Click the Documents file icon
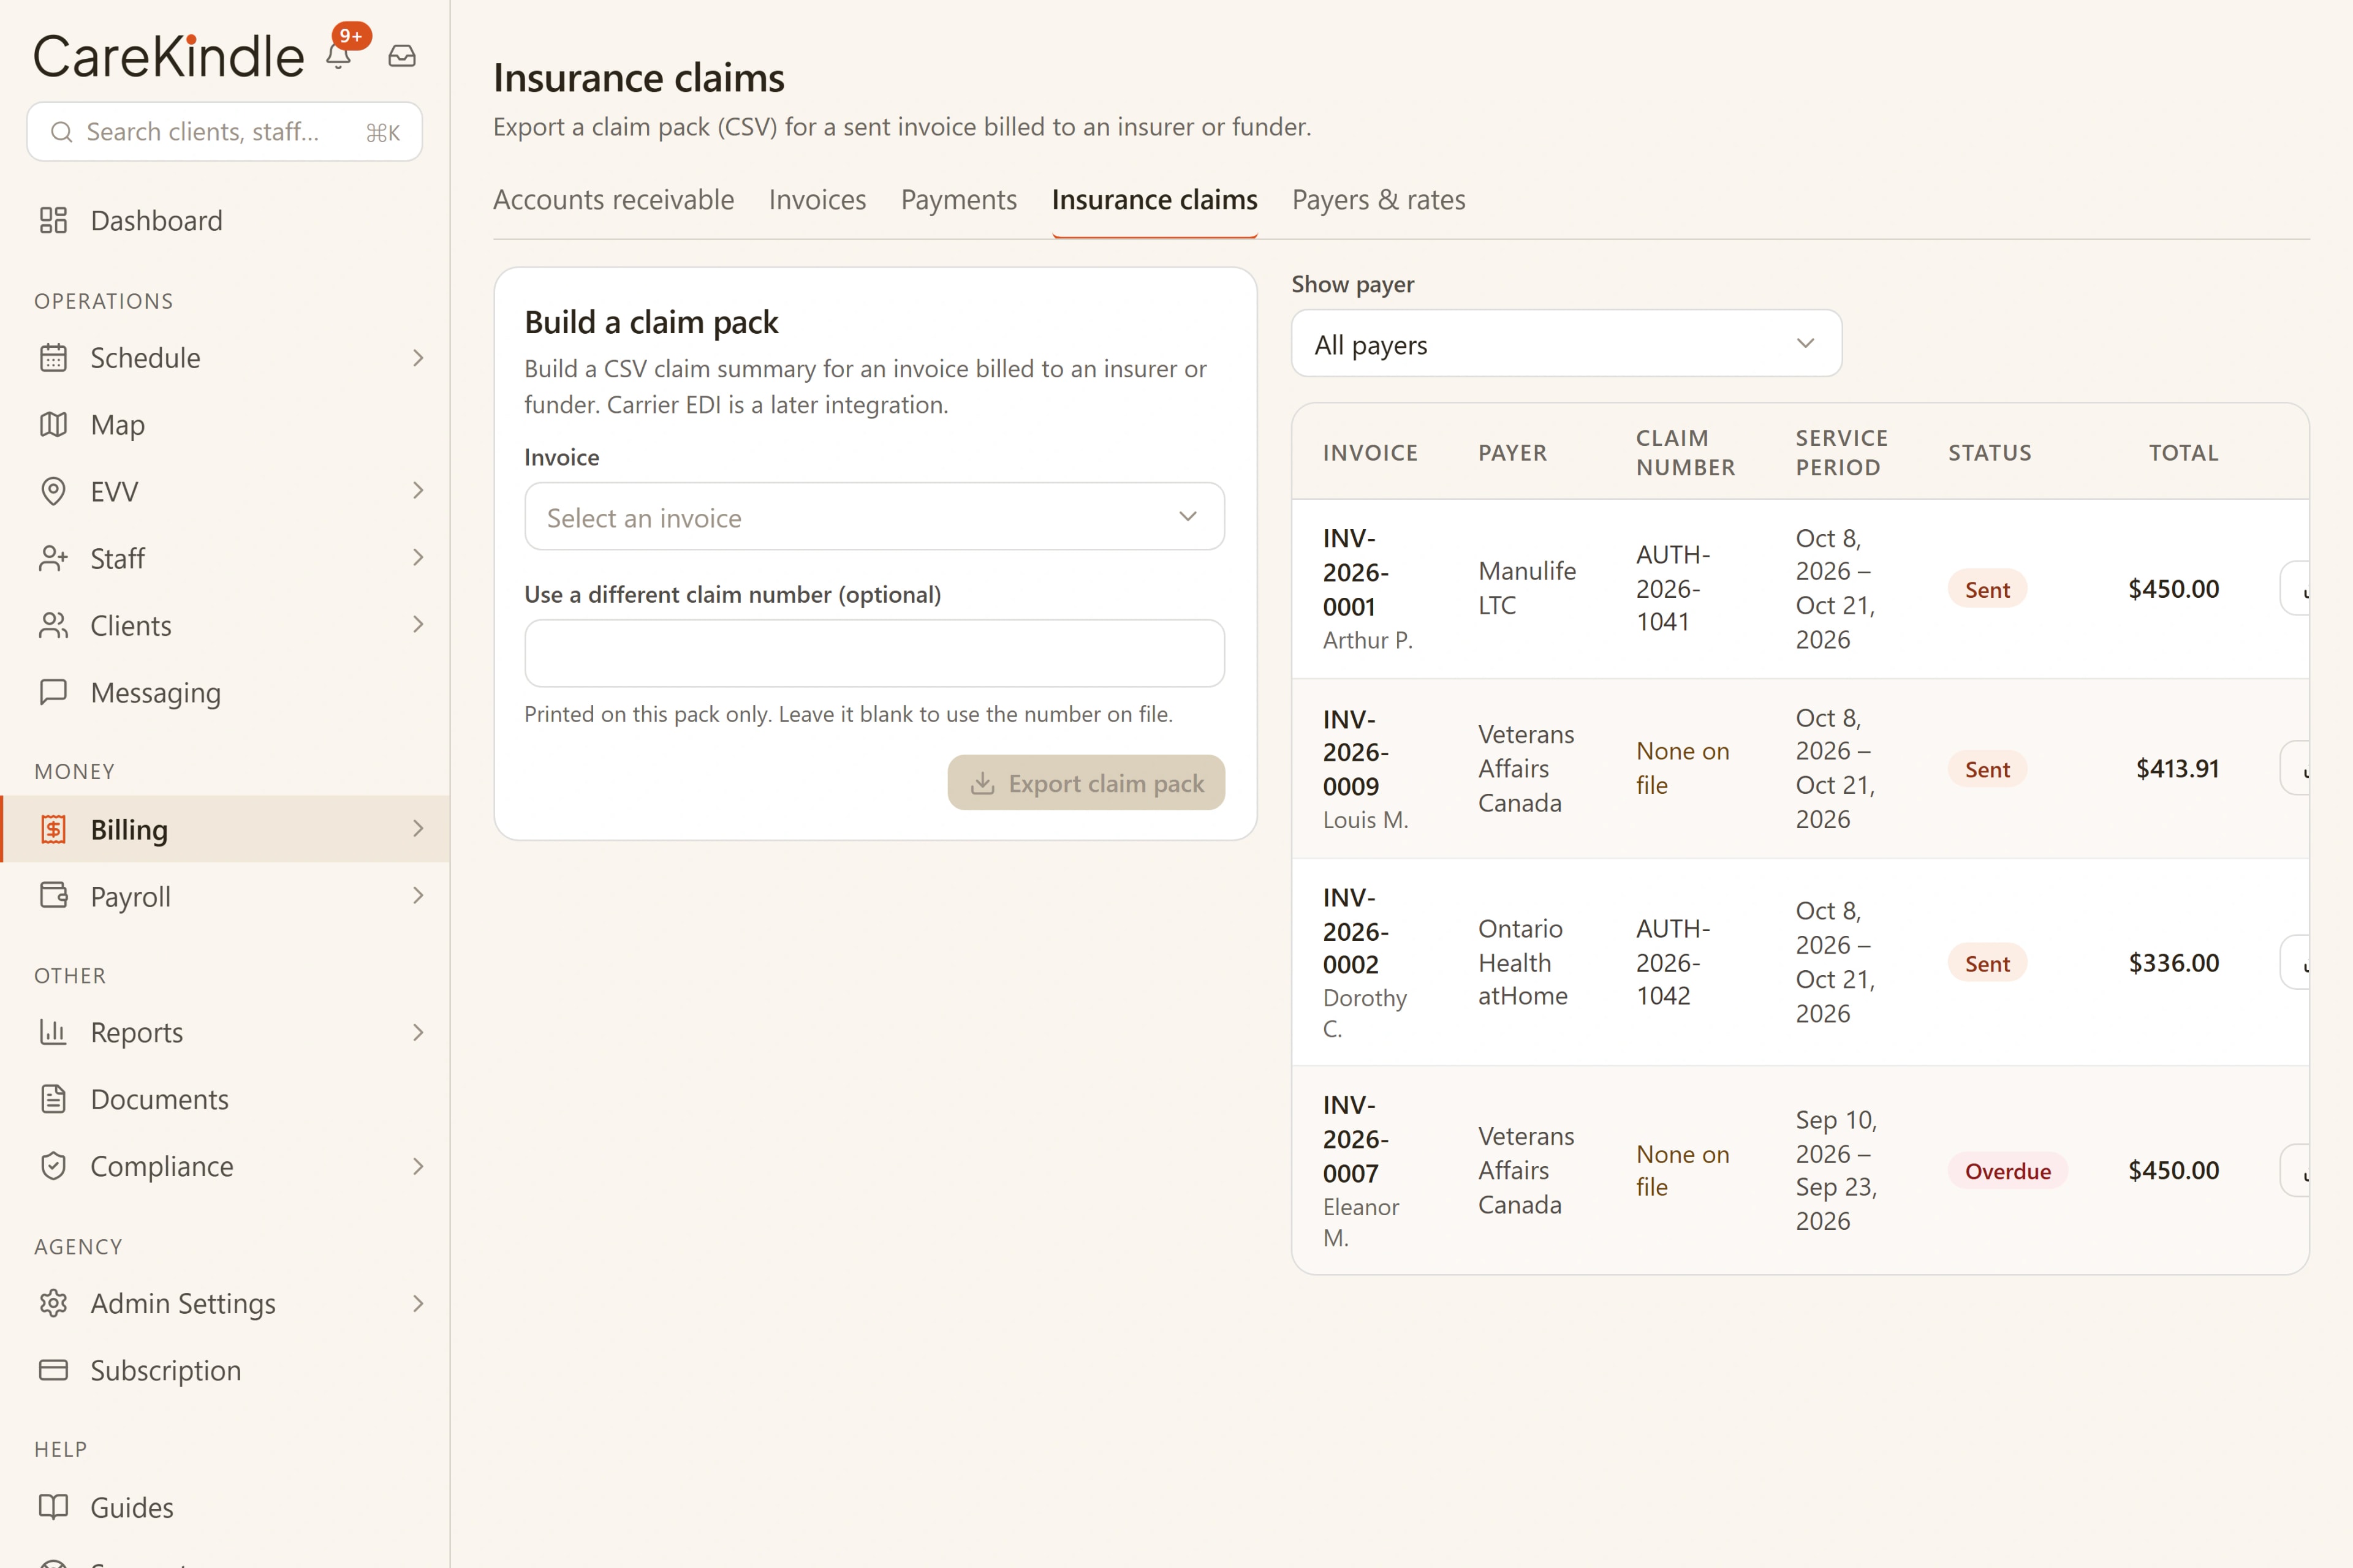The width and height of the screenshot is (2353, 1568). (53, 1099)
